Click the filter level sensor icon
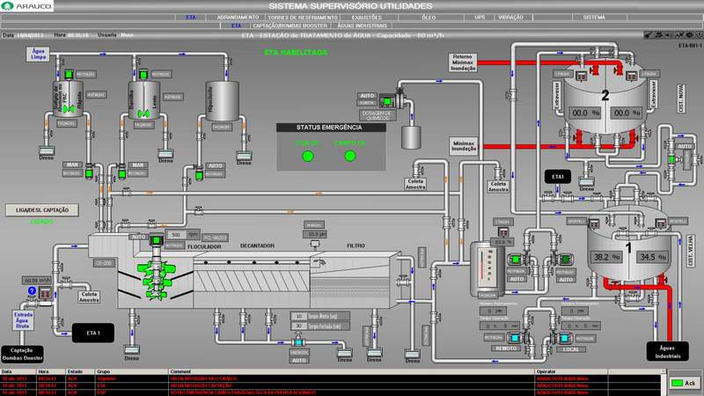 coord(315,245)
